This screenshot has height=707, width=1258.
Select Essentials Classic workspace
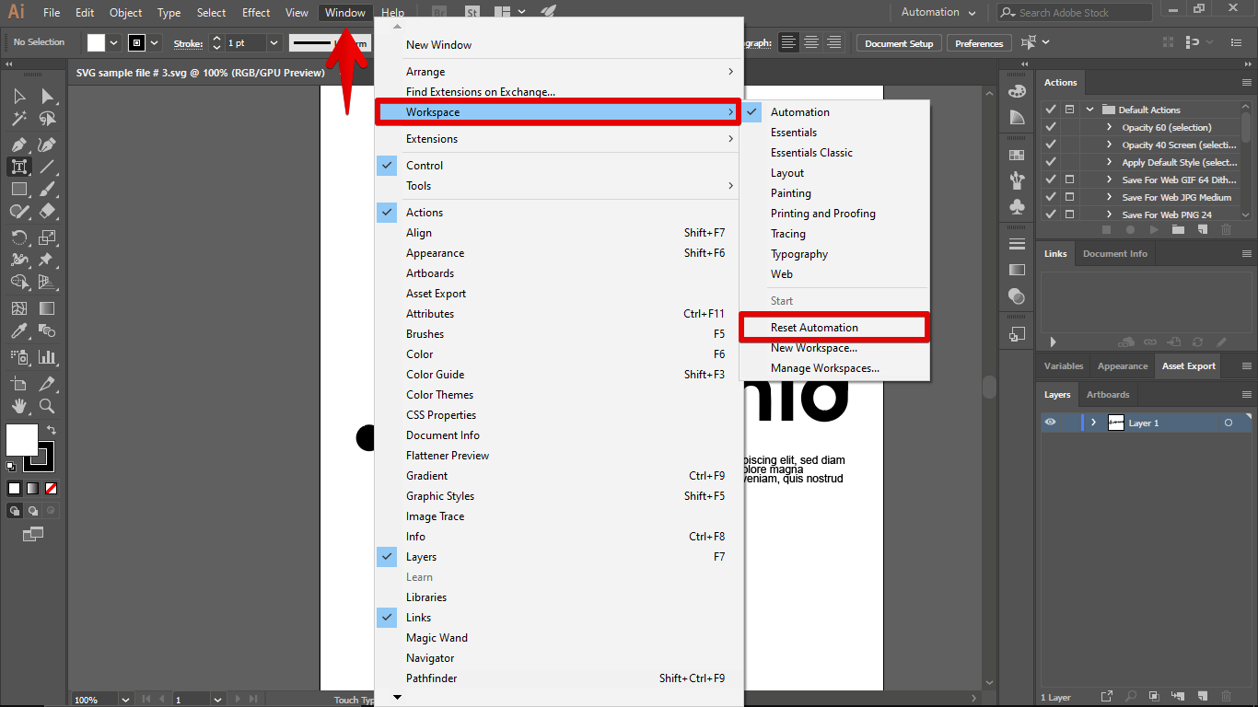(x=811, y=153)
